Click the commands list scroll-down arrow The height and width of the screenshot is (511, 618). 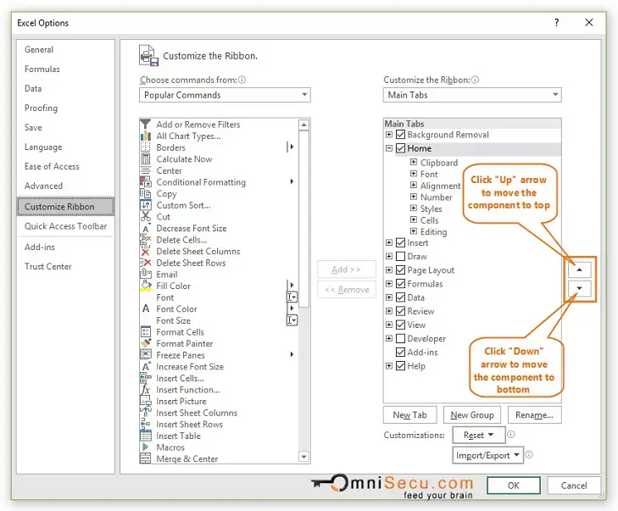pyautogui.click(x=303, y=457)
